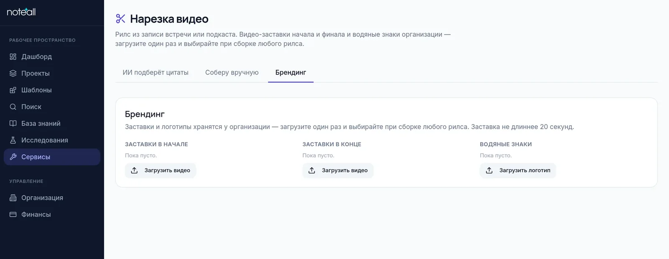Open the Исследования section
The width and height of the screenshot is (669, 259).
52,140
